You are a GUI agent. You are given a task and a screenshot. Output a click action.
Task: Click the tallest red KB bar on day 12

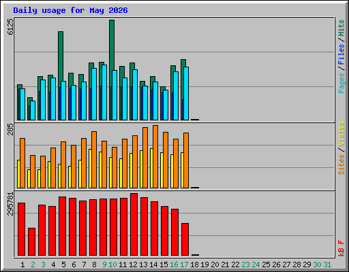(x=134, y=224)
